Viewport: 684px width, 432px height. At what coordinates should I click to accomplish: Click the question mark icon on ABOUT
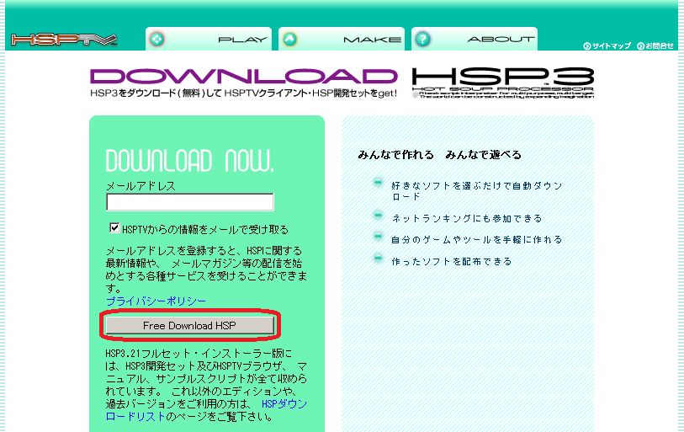(x=422, y=39)
